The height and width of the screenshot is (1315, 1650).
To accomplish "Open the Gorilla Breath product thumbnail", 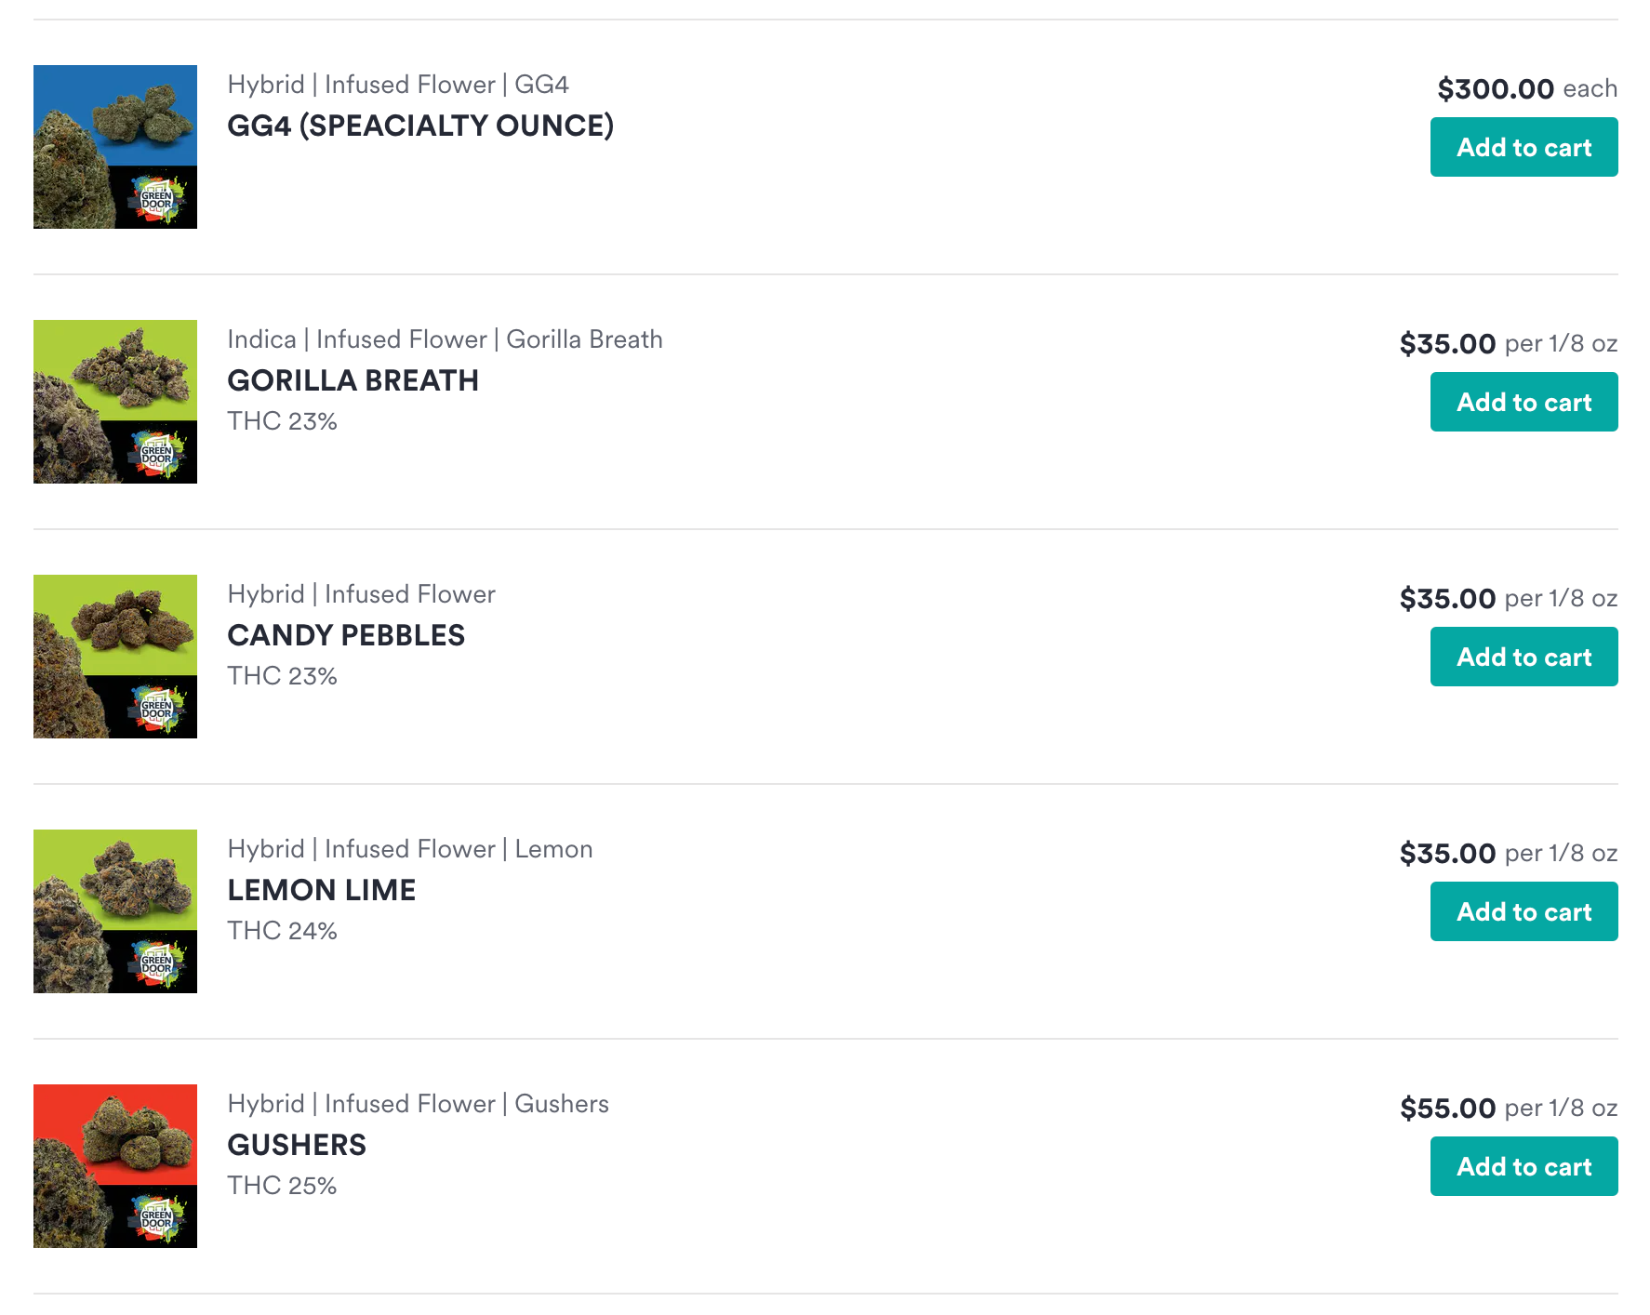I will pos(115,402).
